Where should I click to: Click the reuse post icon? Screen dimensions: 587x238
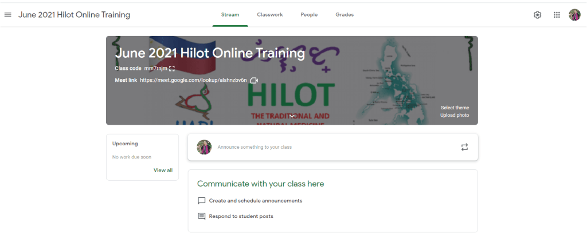[464, 147]
